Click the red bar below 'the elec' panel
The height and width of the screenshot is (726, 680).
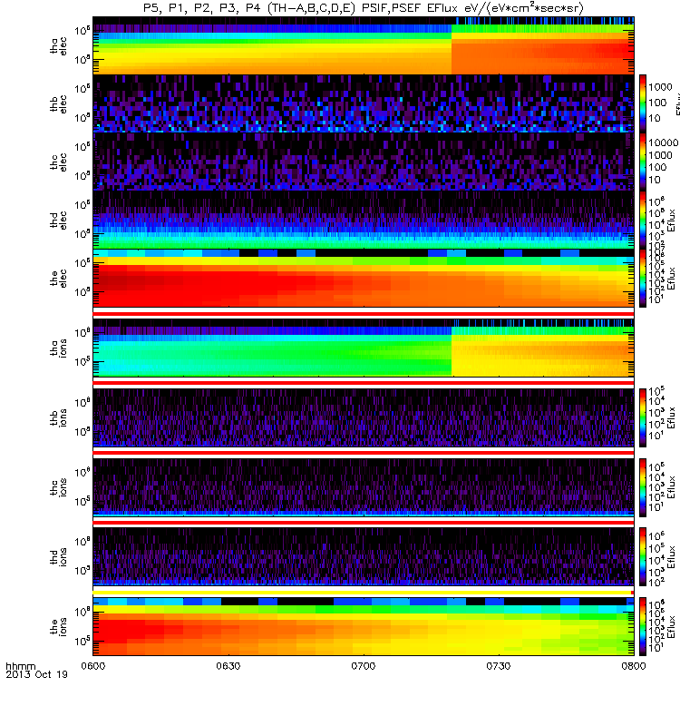click(364, 314)
